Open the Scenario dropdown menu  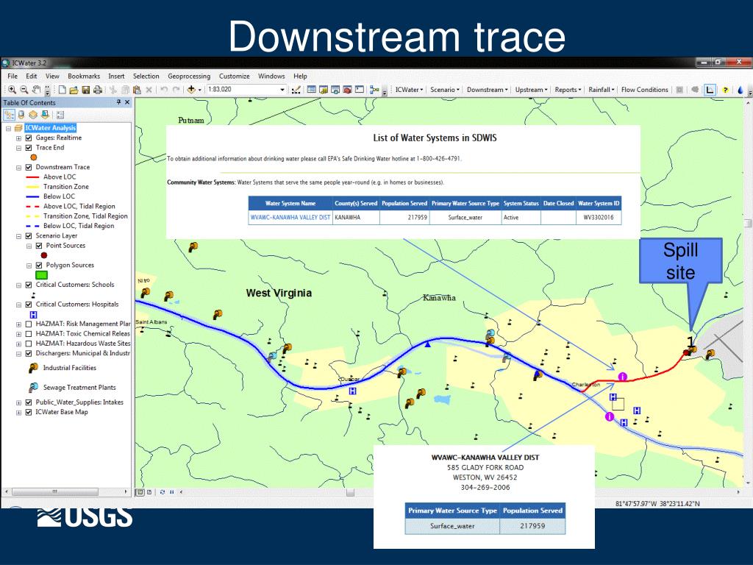click(x=445, y=90)
